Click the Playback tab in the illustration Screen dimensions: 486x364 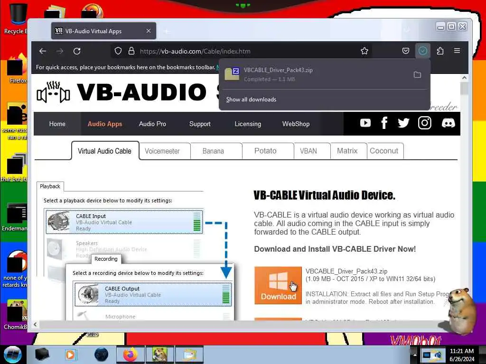(x=50, y=186)
